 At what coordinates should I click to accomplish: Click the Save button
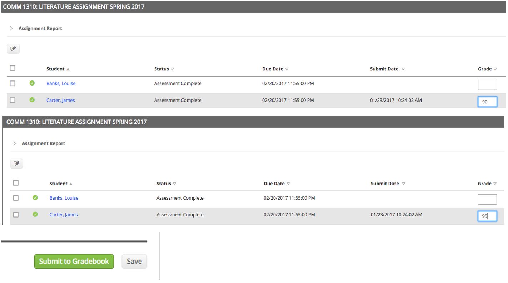(x=134, y=262)
